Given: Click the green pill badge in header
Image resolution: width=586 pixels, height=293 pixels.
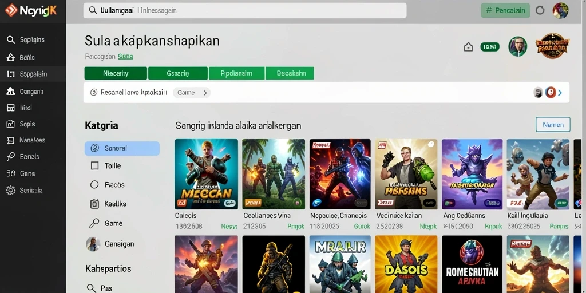Looking at the screenshot, I should coord(490,47).
